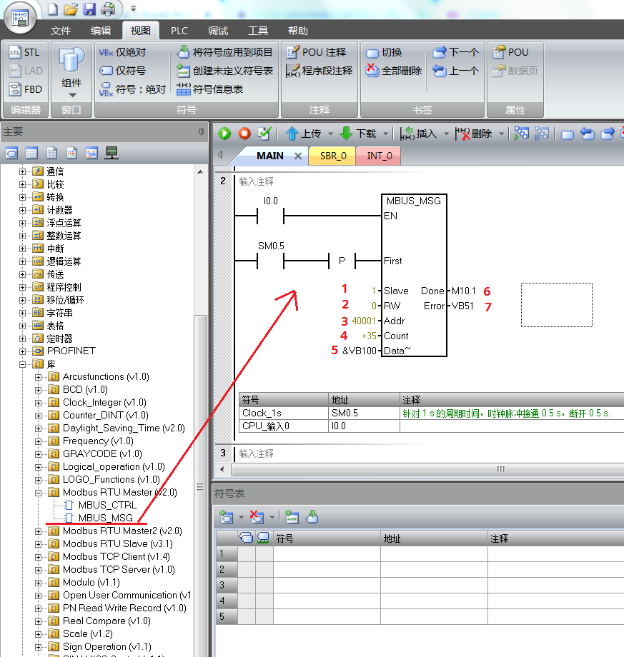
Task: Click the horizontal scrollbar under ladder editor
Action: pyautogui.click(x=500, y=469)
